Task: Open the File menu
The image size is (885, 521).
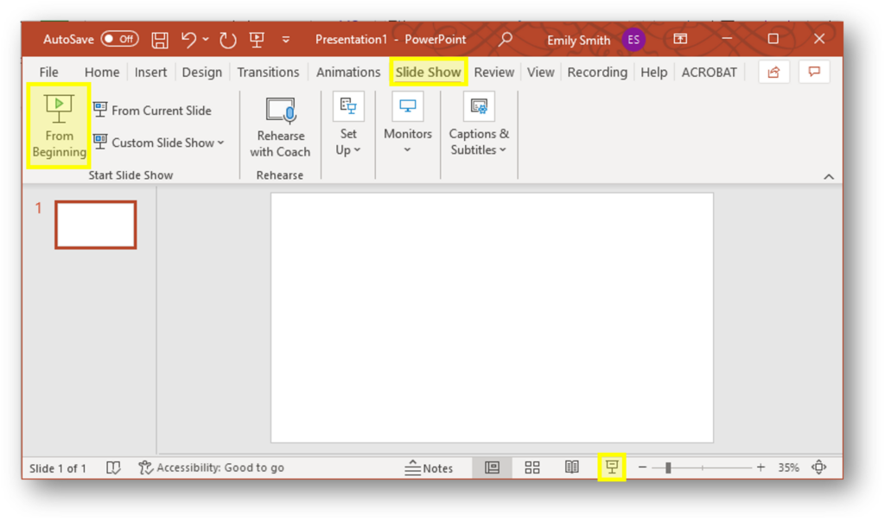Action: coord(49,73)
